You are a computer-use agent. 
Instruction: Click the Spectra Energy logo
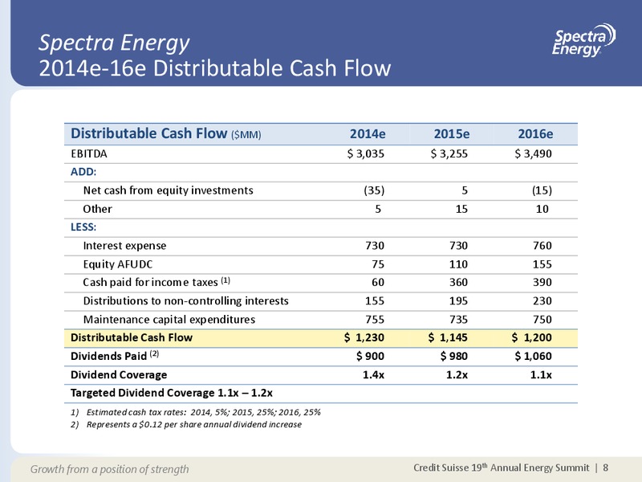pyautogui.click(x=583, y=39)
